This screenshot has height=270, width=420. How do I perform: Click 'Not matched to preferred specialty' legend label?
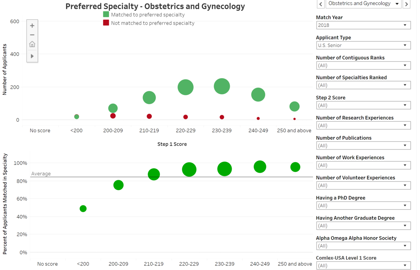(153, 23)
